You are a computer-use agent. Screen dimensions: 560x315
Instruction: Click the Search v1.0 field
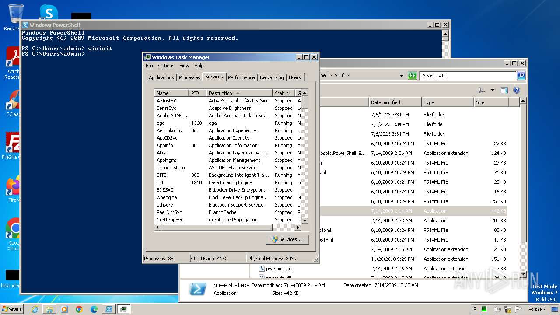click(468, 76)
